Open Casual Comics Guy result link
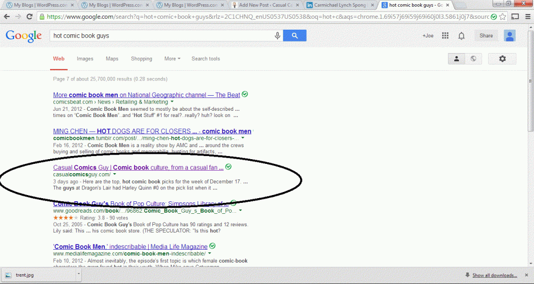Viewport: 534px width, 284px height. [x=138, y=167]
